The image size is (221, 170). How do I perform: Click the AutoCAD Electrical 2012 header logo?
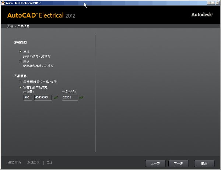click(41, 15)
